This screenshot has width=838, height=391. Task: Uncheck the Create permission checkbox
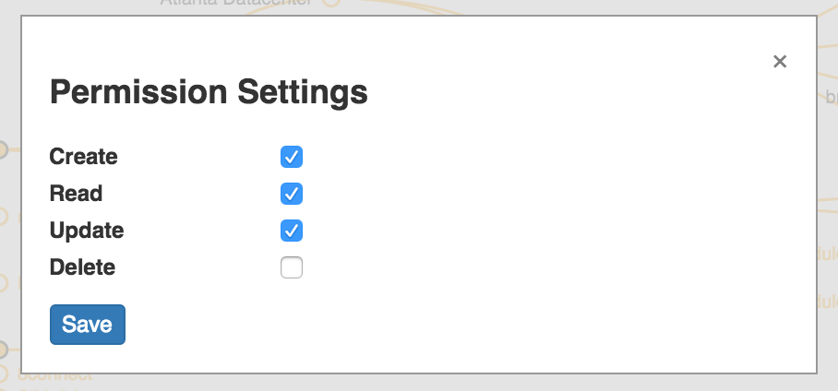[292, 157]
